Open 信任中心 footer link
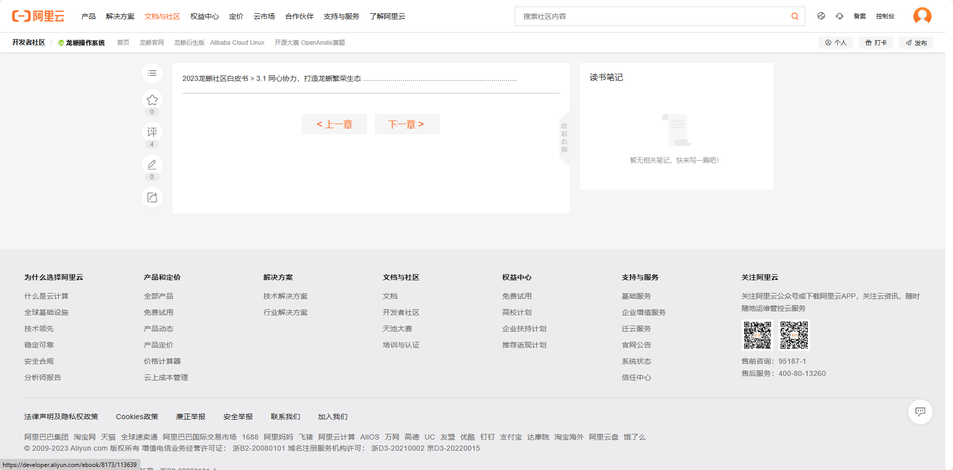The width and height of the screenshot is (953, 470). point(636,377)
